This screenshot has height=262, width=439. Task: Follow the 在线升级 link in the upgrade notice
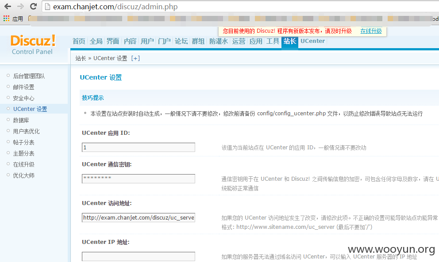click(x=371, y=31)
